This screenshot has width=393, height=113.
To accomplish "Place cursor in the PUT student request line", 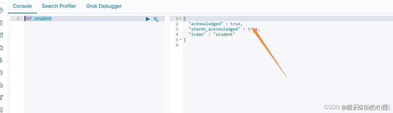I will tap(94, 19).
